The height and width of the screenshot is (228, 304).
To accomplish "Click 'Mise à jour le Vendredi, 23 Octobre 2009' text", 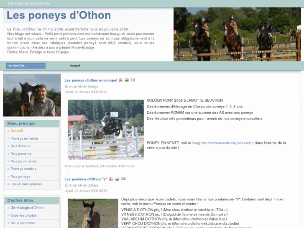I will click(x=100, y=166).
